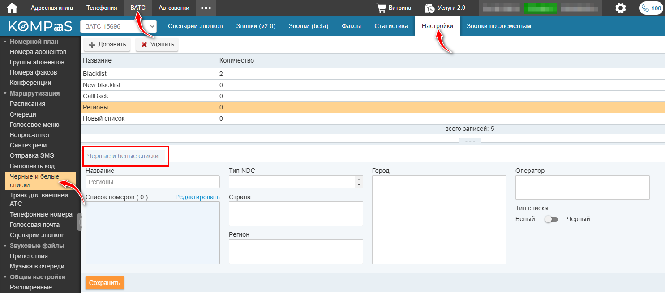
Task: Open Адресная книга menu
Action: [x=51, y=8]
